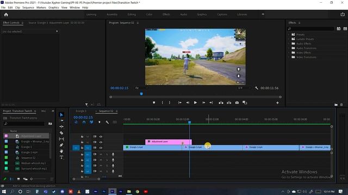Open the Sequence menu
Screen dimensions: 348x195
point(28,8)
